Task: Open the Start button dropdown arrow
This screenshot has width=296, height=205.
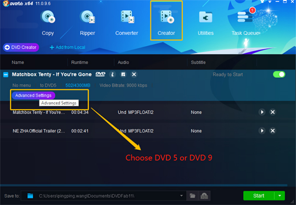Action: (280, 196)
